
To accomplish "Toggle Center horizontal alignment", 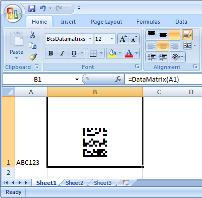I will click(x=163, y=46).
